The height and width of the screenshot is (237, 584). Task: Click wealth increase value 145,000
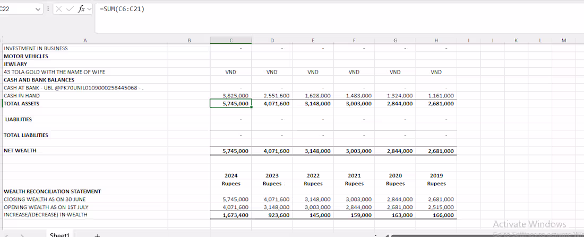(313, 215)
